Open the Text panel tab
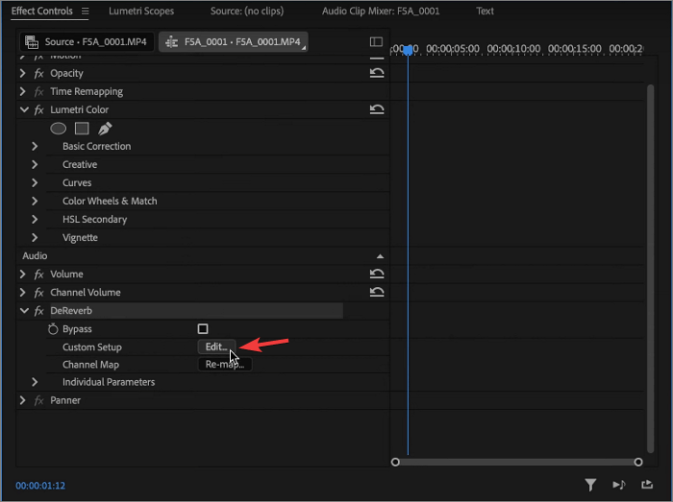The image size is (673, 502). pyautogui.click(x=485, y=12)
